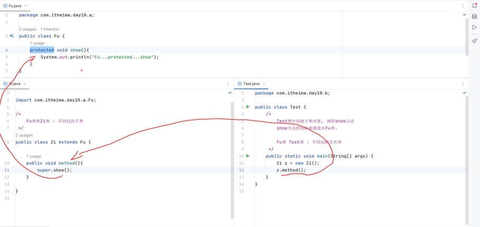The height and width of the screenshot is (227, 480).
Task: Click green inspection checkmark in Fu.java editor
Action: [464, 15]
